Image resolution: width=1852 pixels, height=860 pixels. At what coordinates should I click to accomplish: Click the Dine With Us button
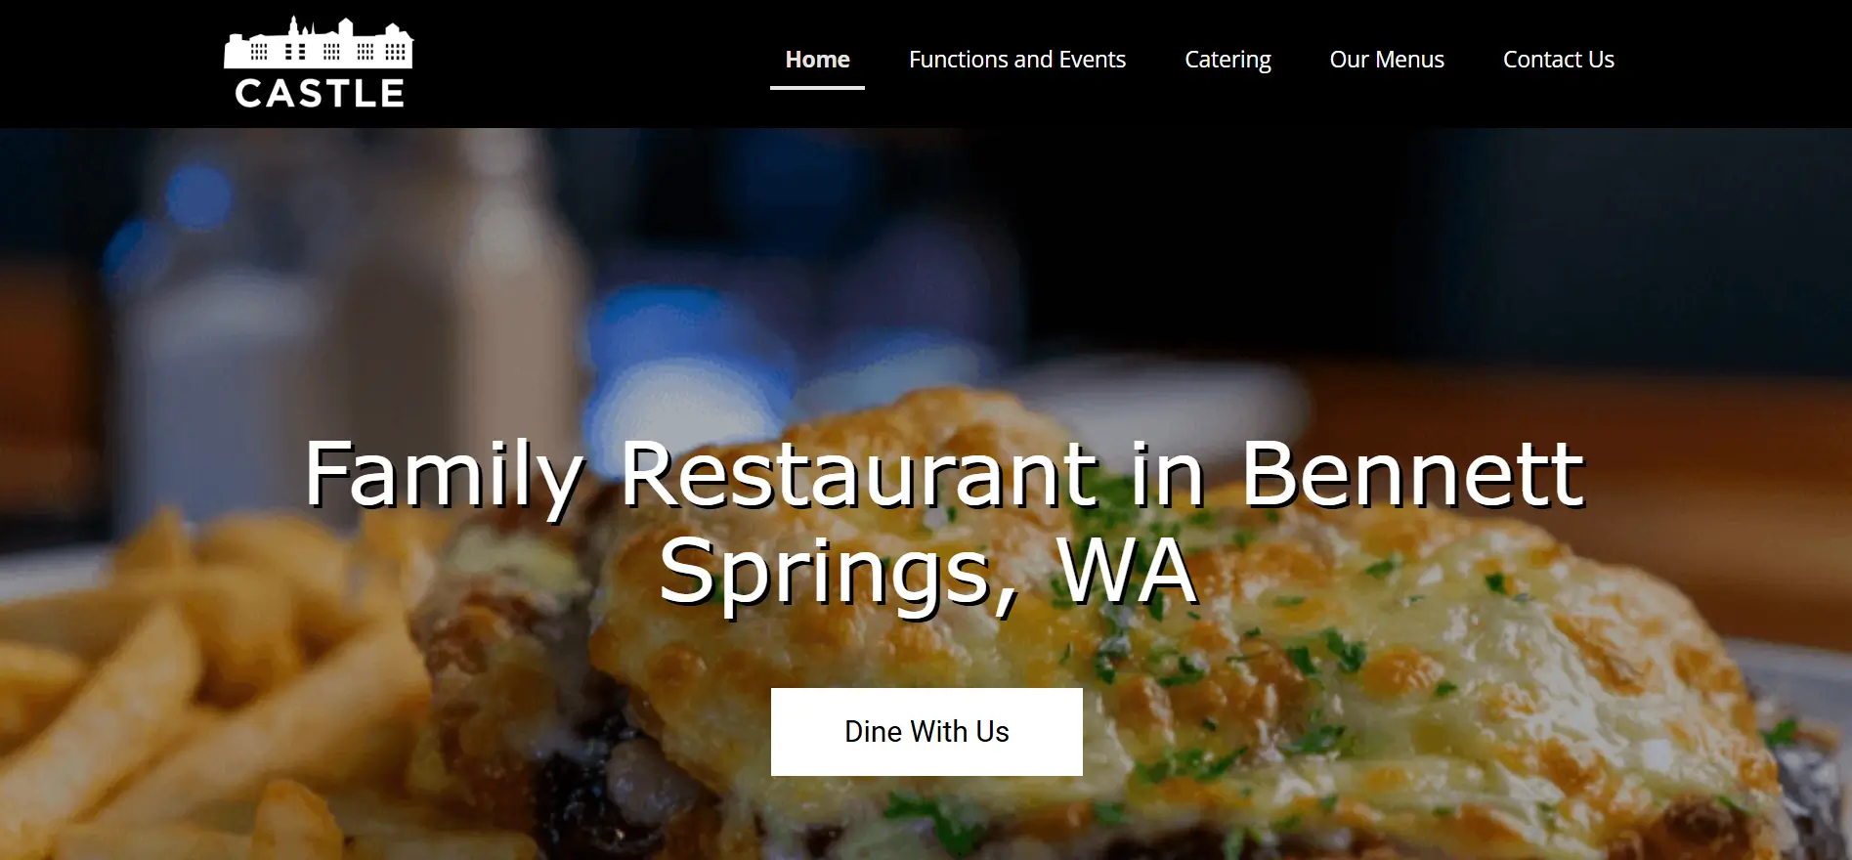[926, 732]
